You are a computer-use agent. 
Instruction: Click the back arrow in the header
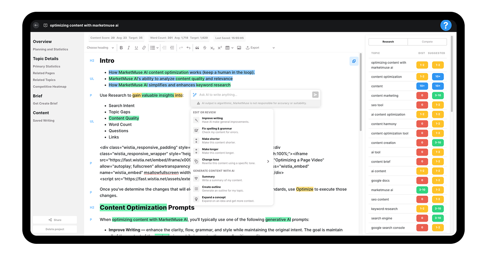pyautogui.click(x=36, y=25)
